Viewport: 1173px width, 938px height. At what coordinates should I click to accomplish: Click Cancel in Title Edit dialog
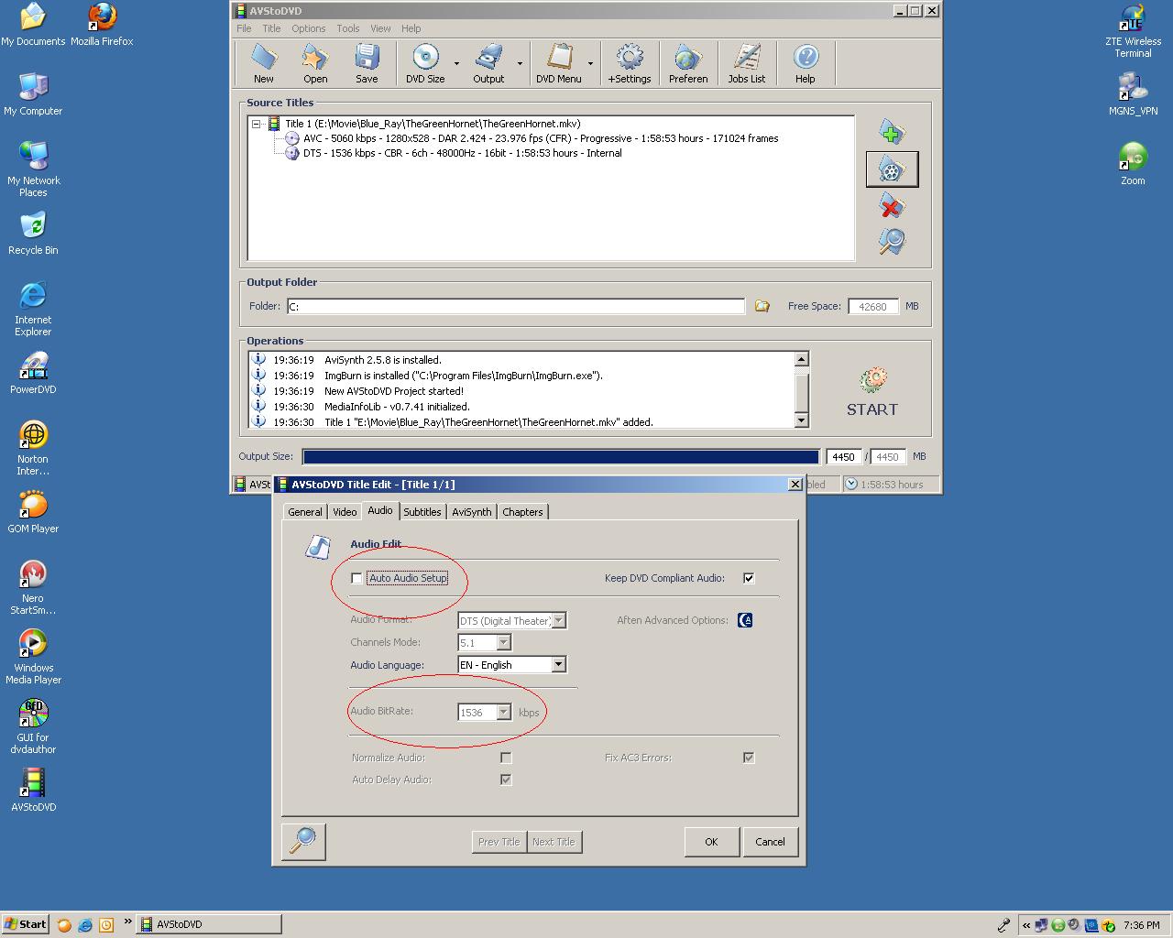(770, 842)
